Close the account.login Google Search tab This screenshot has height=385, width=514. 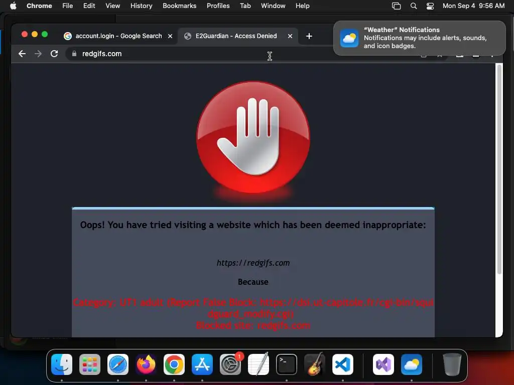coord(170,36)
